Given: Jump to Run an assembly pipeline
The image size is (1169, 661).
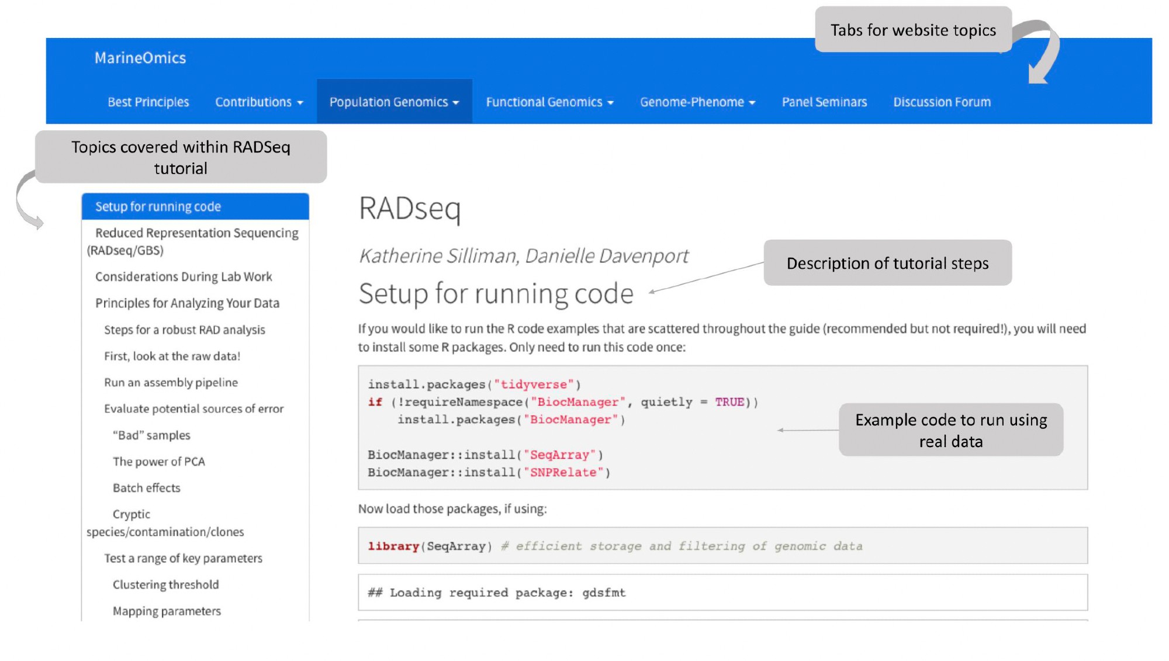Looking at the screenshot, I should click(171, 383).
